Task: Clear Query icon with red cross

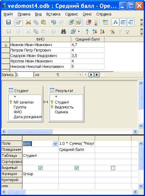Action: [89, 22]
